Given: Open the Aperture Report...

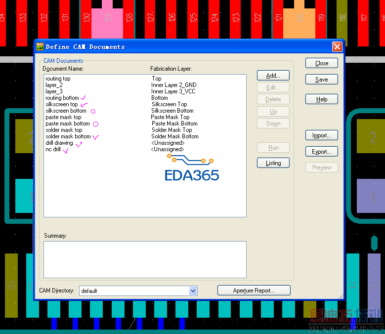Looking at the screenshot, I should coord(254,291).
